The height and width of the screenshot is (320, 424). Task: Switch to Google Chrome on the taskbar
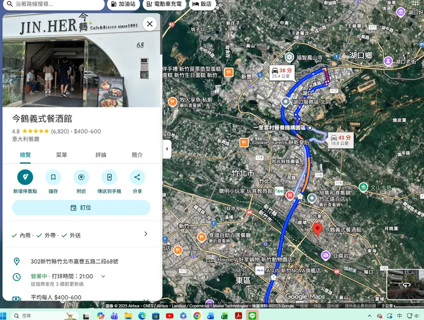point(197,315)
